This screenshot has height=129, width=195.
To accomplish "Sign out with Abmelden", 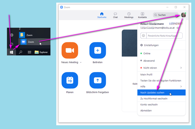I will point(161,111).
